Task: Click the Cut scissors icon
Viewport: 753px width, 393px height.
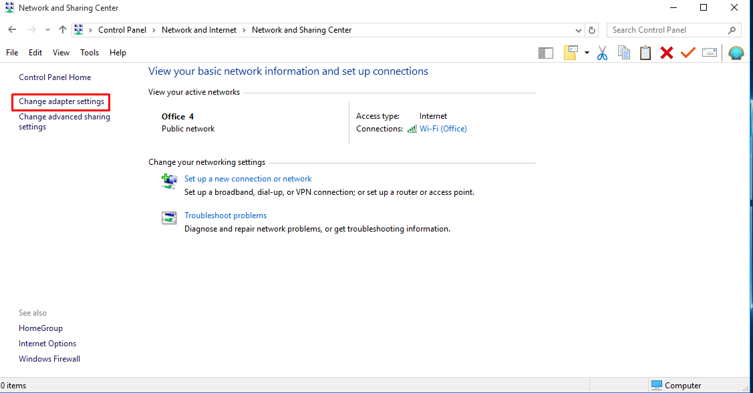Action: 602,53
